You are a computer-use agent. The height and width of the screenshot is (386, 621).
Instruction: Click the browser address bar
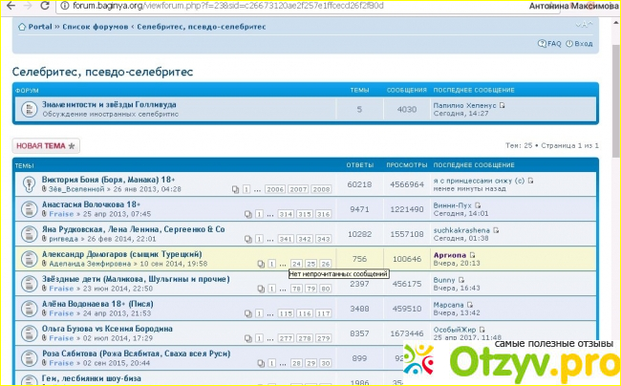point(287,6)
